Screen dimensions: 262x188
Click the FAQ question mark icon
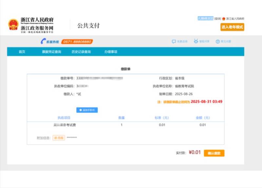coord(217,42)
